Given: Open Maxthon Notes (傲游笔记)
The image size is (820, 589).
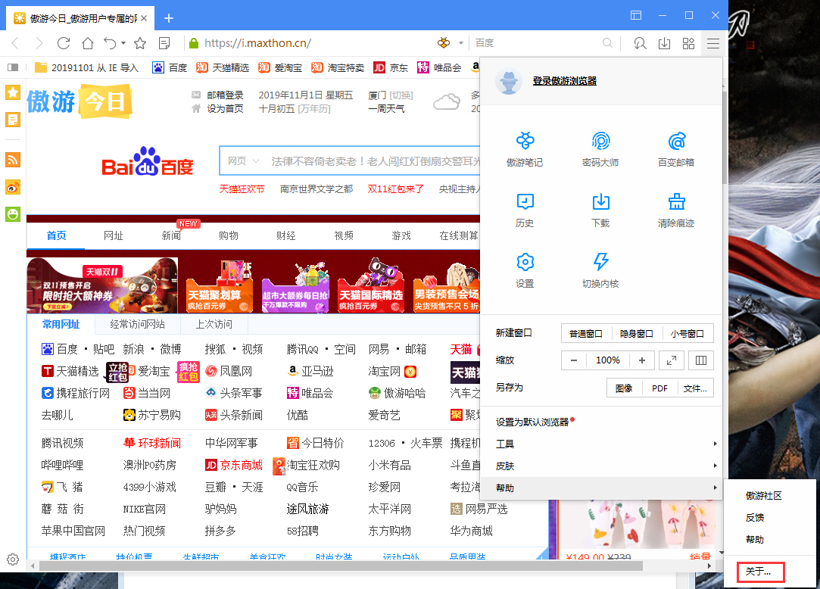Looking at the screenshot, I should [525, 148].
